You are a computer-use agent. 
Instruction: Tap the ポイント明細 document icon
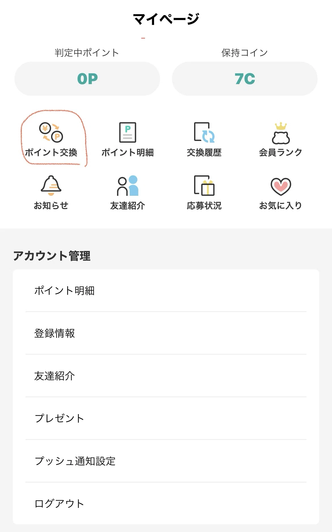click(127, 132)
